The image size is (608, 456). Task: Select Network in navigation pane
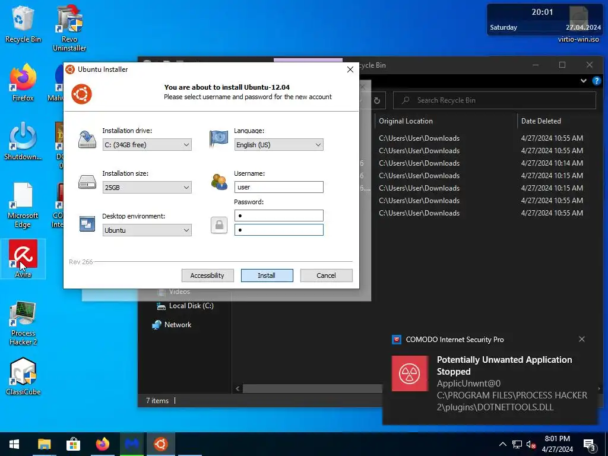pos(172,325)
